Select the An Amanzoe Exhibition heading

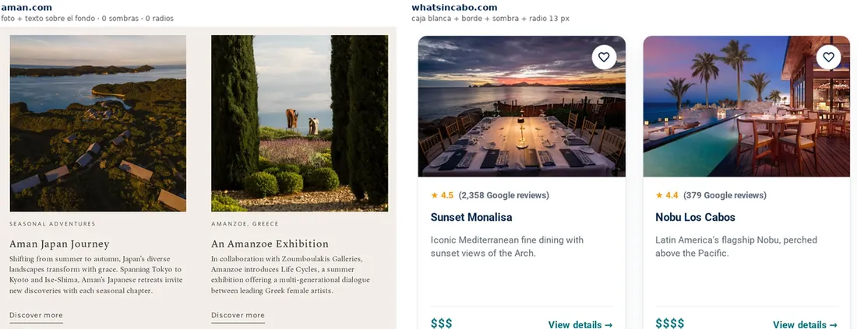coord(270,244)
